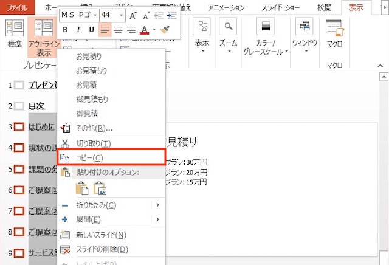This screenshot has height=265, width=389.
Task: Click スライドの削除(D) to delete slide
Action: coord(102,249)
